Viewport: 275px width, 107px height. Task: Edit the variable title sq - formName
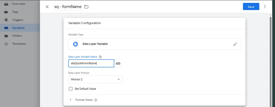(68, 7)
